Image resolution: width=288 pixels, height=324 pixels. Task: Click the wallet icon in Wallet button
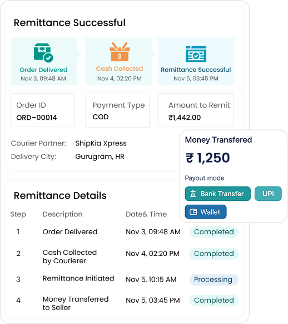(193, 212)
